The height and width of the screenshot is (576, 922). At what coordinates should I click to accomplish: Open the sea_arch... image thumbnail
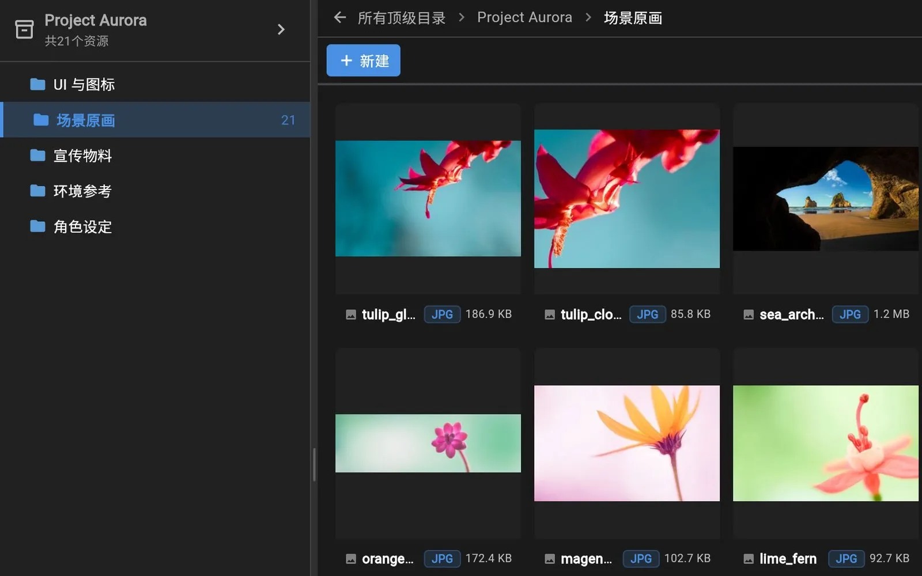[x=826, y=199]
